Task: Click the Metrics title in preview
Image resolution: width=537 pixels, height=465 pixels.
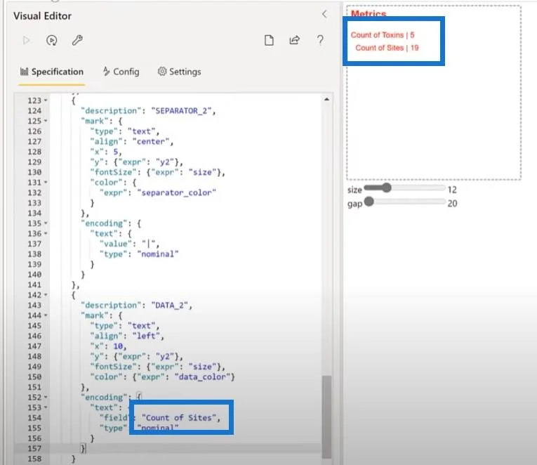Action: click(369, 13)
